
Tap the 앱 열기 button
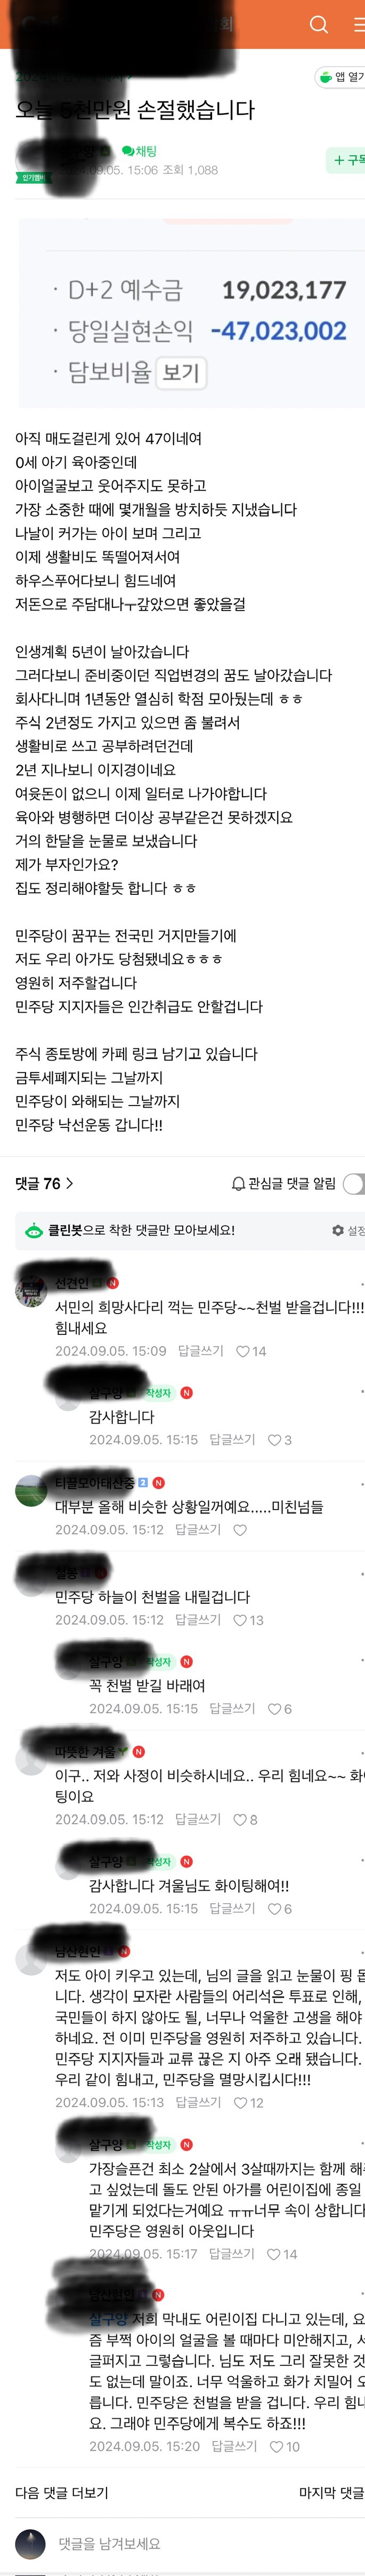pyautogui.click(x=341, y=77)
